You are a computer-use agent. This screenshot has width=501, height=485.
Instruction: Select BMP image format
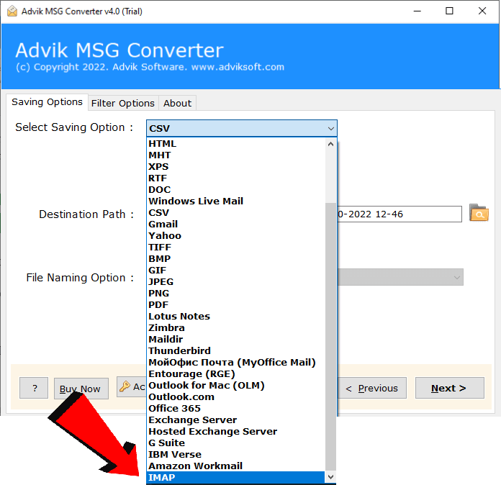(x=236, y=258)
